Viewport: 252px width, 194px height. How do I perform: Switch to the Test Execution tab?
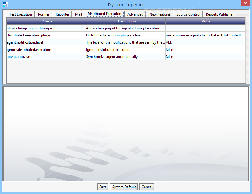pyautogui.click(x=21, y=14)
